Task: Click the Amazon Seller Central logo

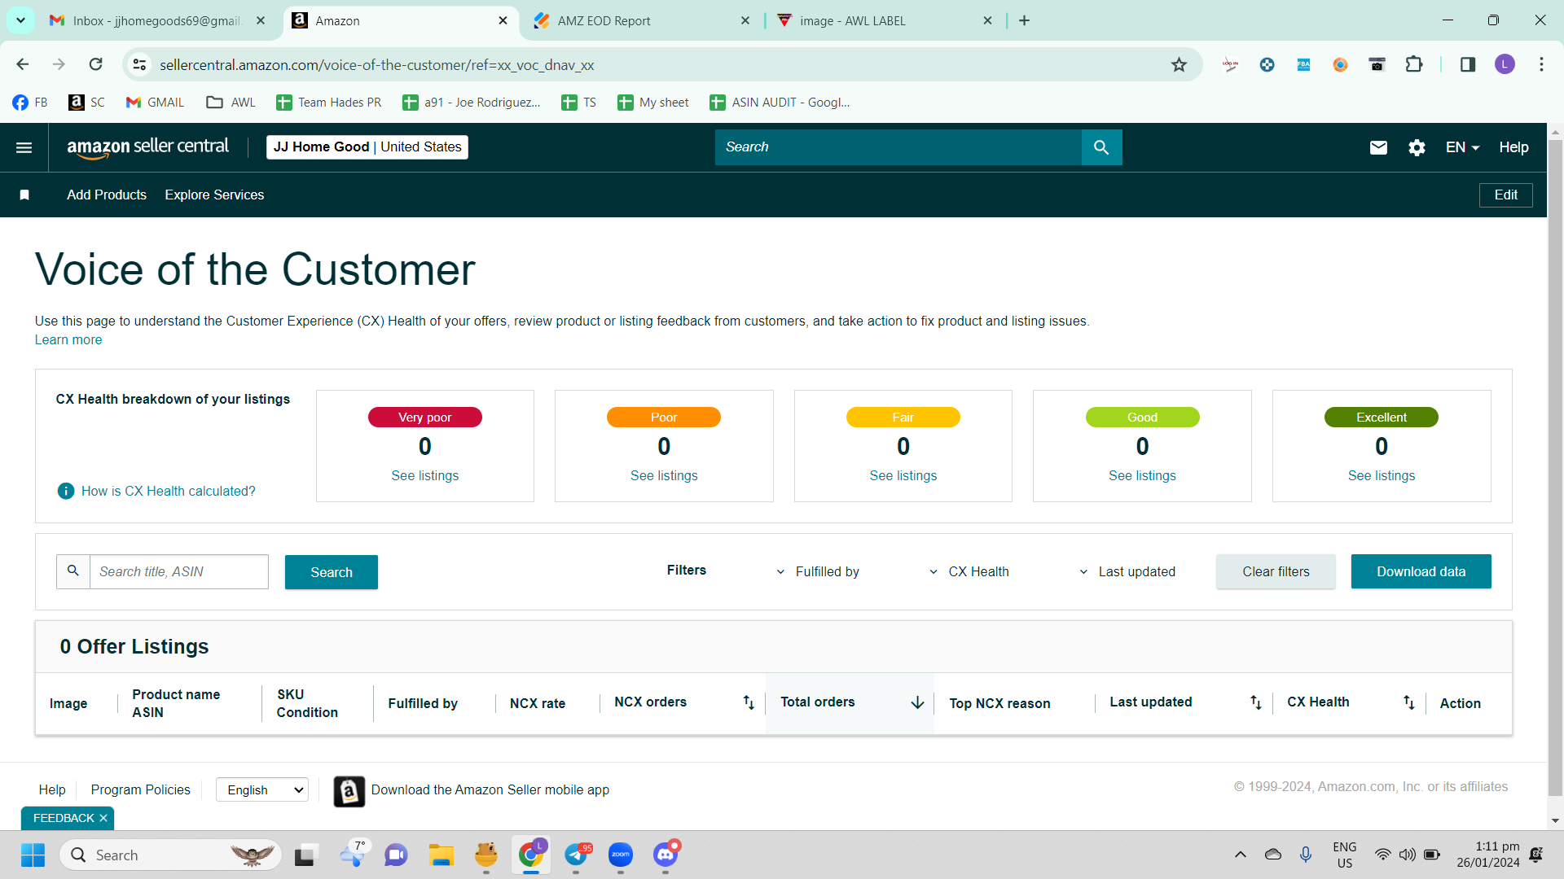Action: [147, 147]
